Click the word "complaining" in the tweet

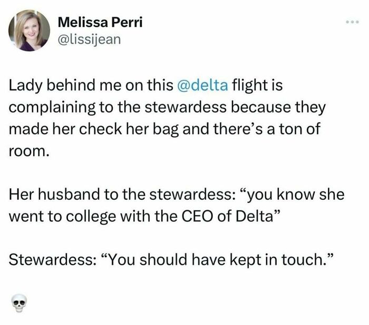(46, 108)
